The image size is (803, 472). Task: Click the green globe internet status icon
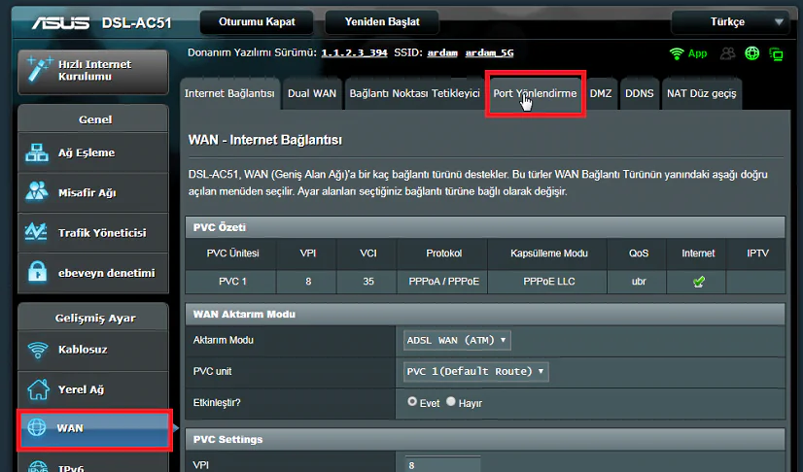click(751, 53)
